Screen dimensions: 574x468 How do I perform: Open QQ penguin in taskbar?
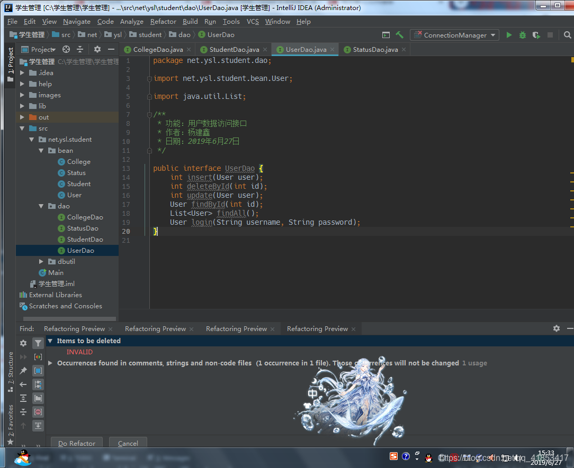coord(23,458)
